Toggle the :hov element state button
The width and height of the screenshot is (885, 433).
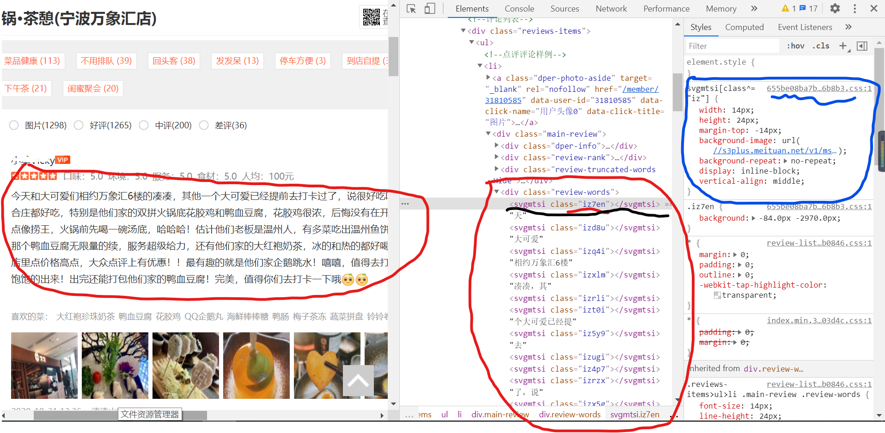coord(795,46)
